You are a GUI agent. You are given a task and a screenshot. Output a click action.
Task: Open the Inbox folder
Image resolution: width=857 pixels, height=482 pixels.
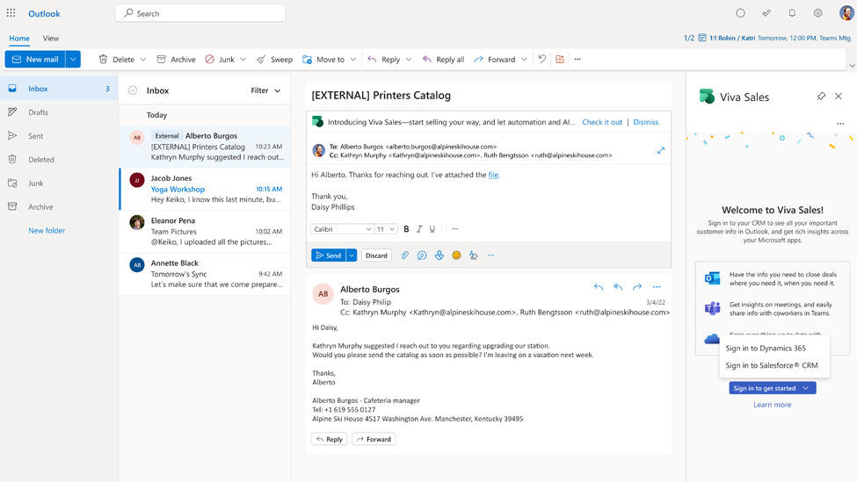tap(59, 89)
